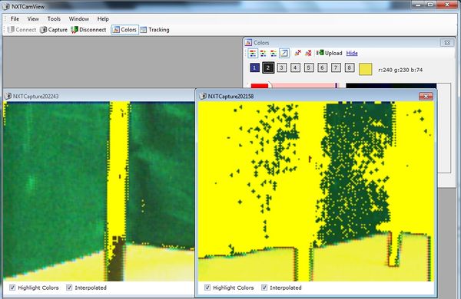Click the Hide link in Colors panel

pyautogui.click(x=352, y=53)
